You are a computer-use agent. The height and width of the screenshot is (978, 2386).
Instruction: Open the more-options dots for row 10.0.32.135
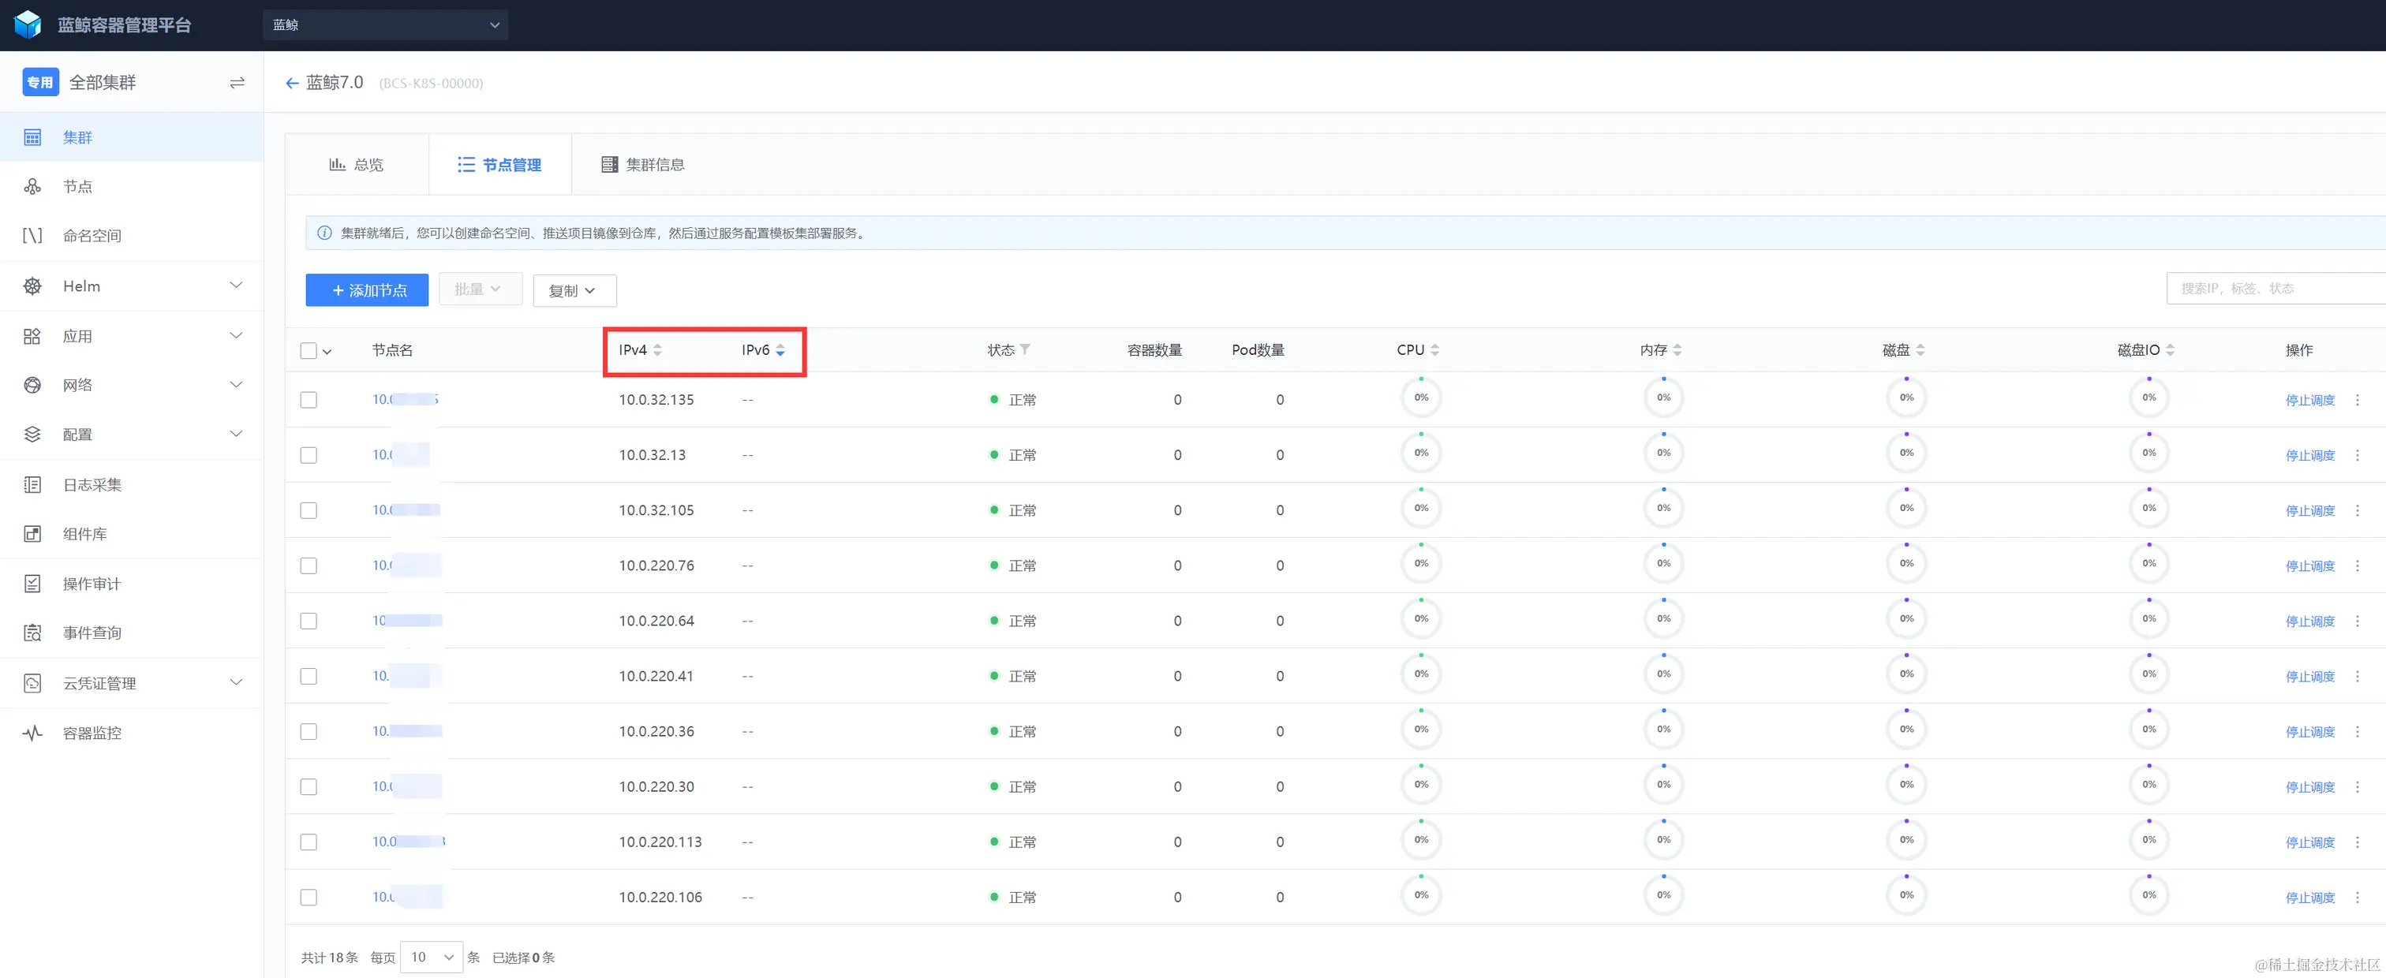coord(2358,400)
